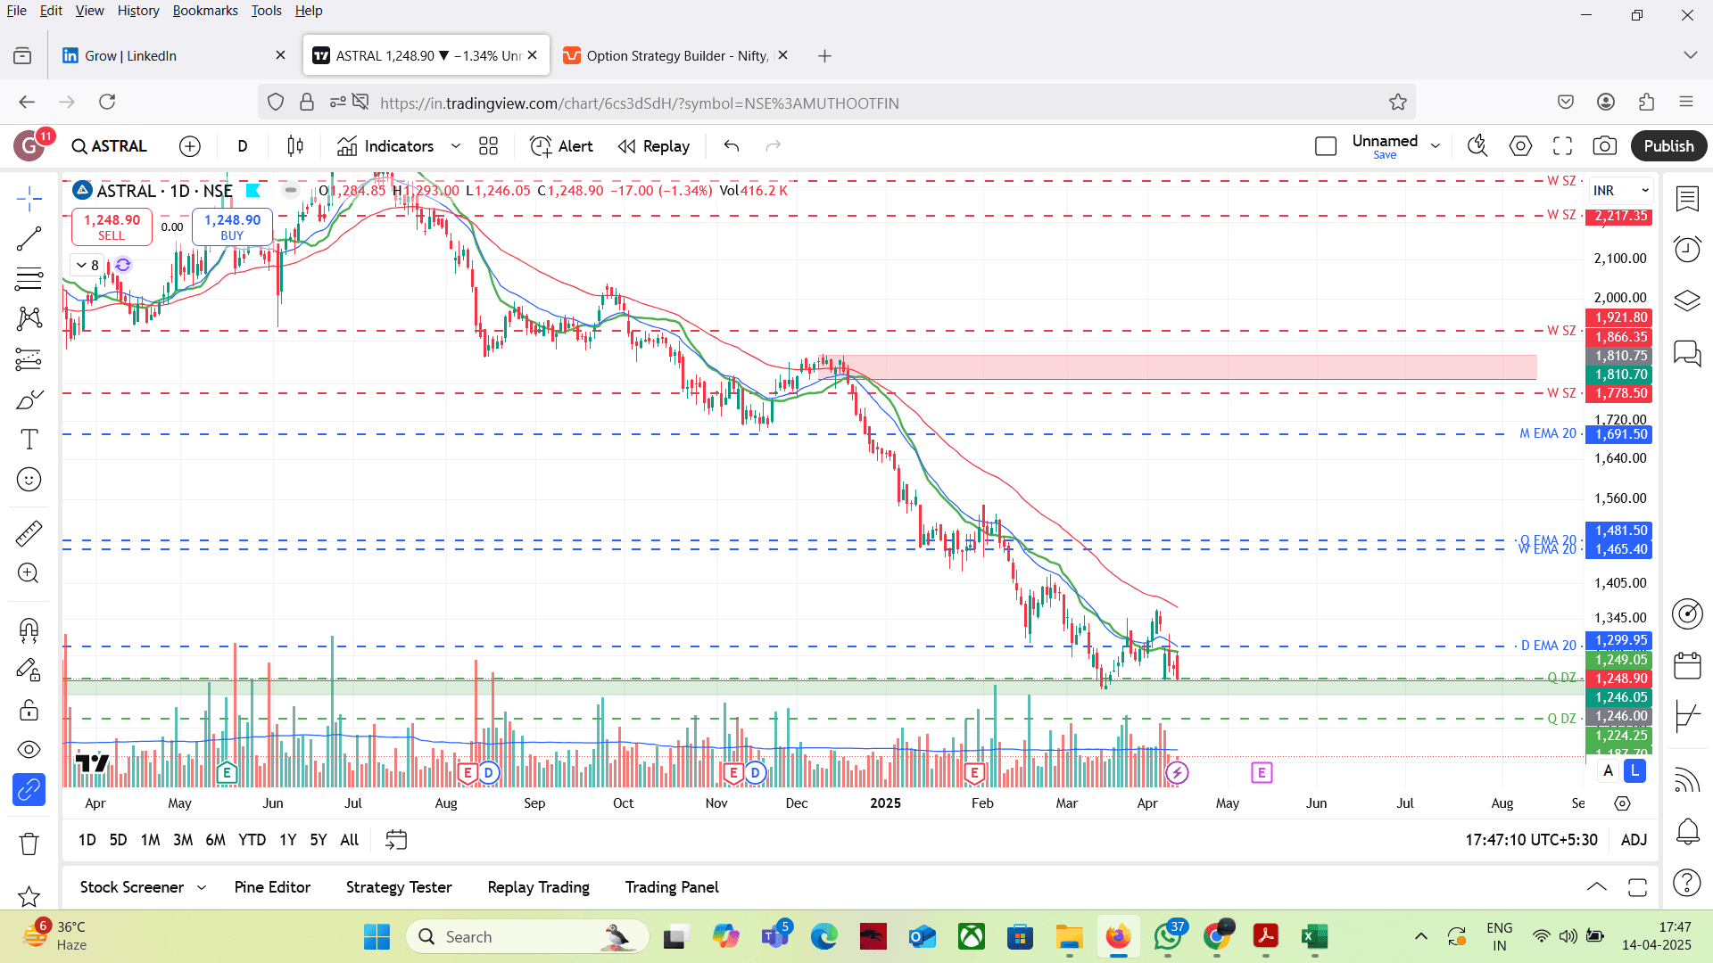Select the ruler measure tool
The image size is (1713, 963).
[29, 533]
